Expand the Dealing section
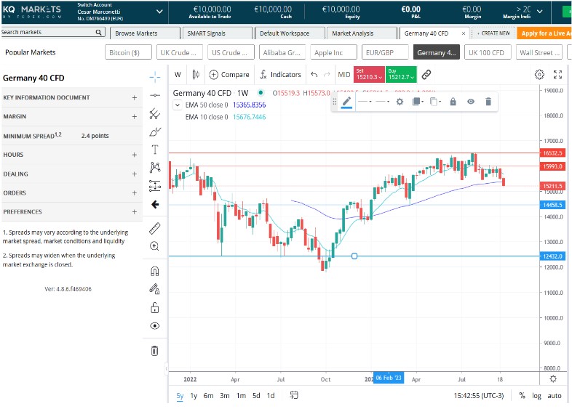Image resolution: width=572 pixels, height=414 pixels. pos(72,174)
